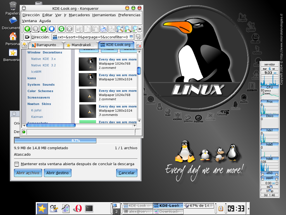Zoom in with the plus magnifier
The height and width of the screenshot is (215, 286).
click(128, 29)
